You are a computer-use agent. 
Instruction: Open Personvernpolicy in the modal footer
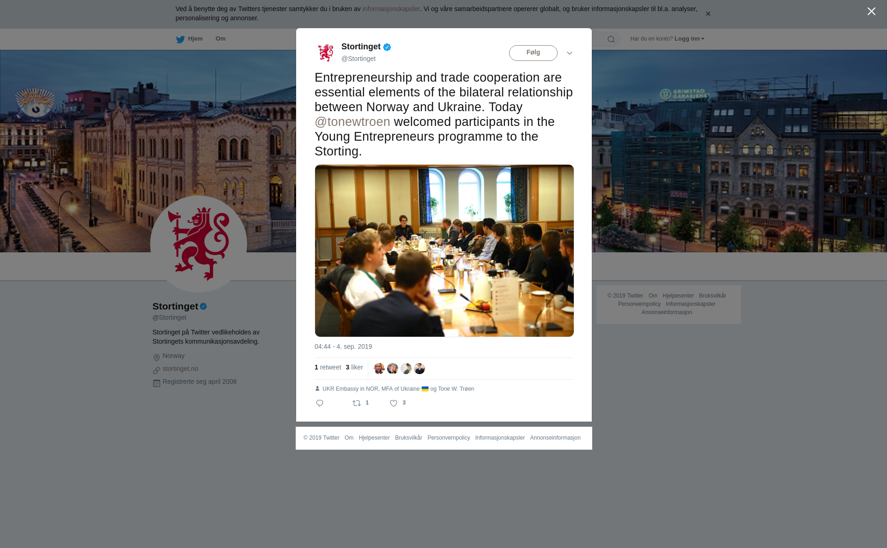click(x=449, y=438)
